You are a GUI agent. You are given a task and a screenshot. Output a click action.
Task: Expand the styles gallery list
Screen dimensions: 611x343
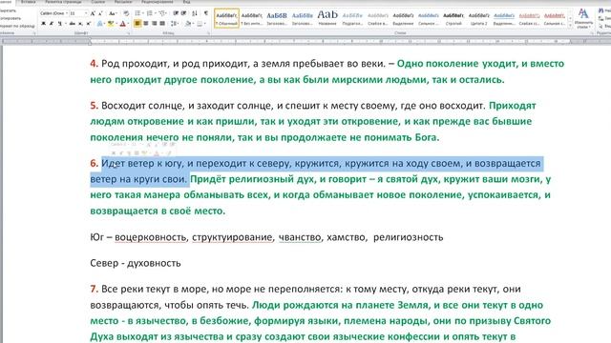570,26
